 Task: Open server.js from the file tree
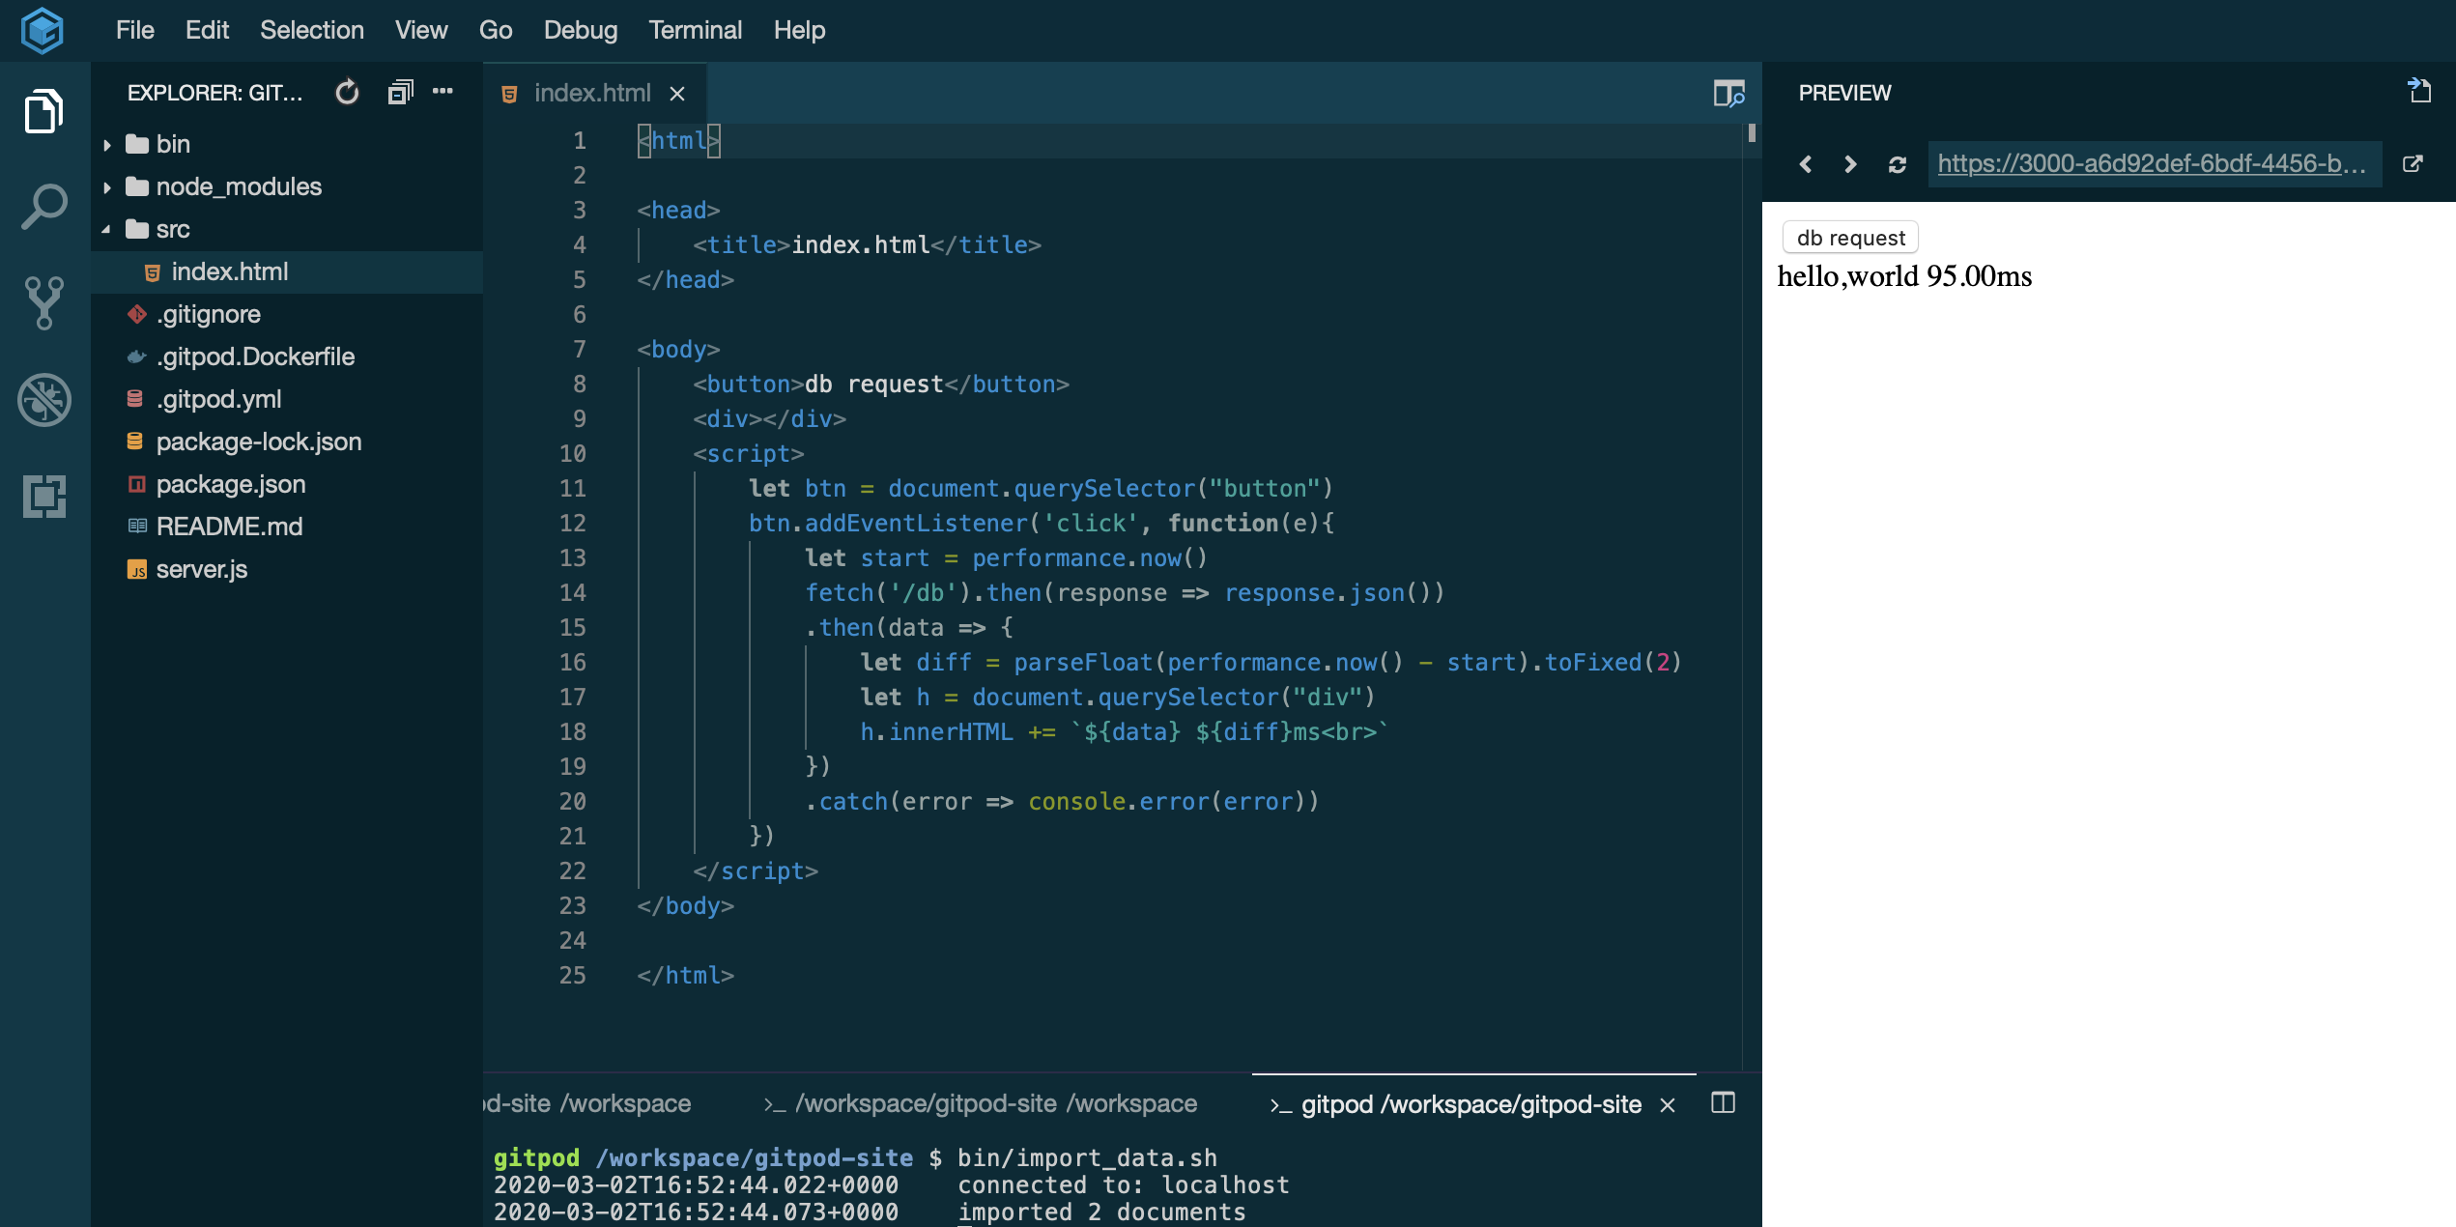click(202, 570)
